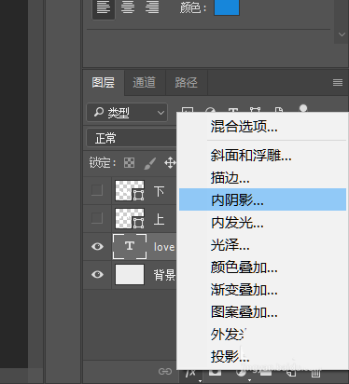This screenshot has width=349, height=384.
Task: Toggle layer filtering on or off
Action: click(303, 108)
